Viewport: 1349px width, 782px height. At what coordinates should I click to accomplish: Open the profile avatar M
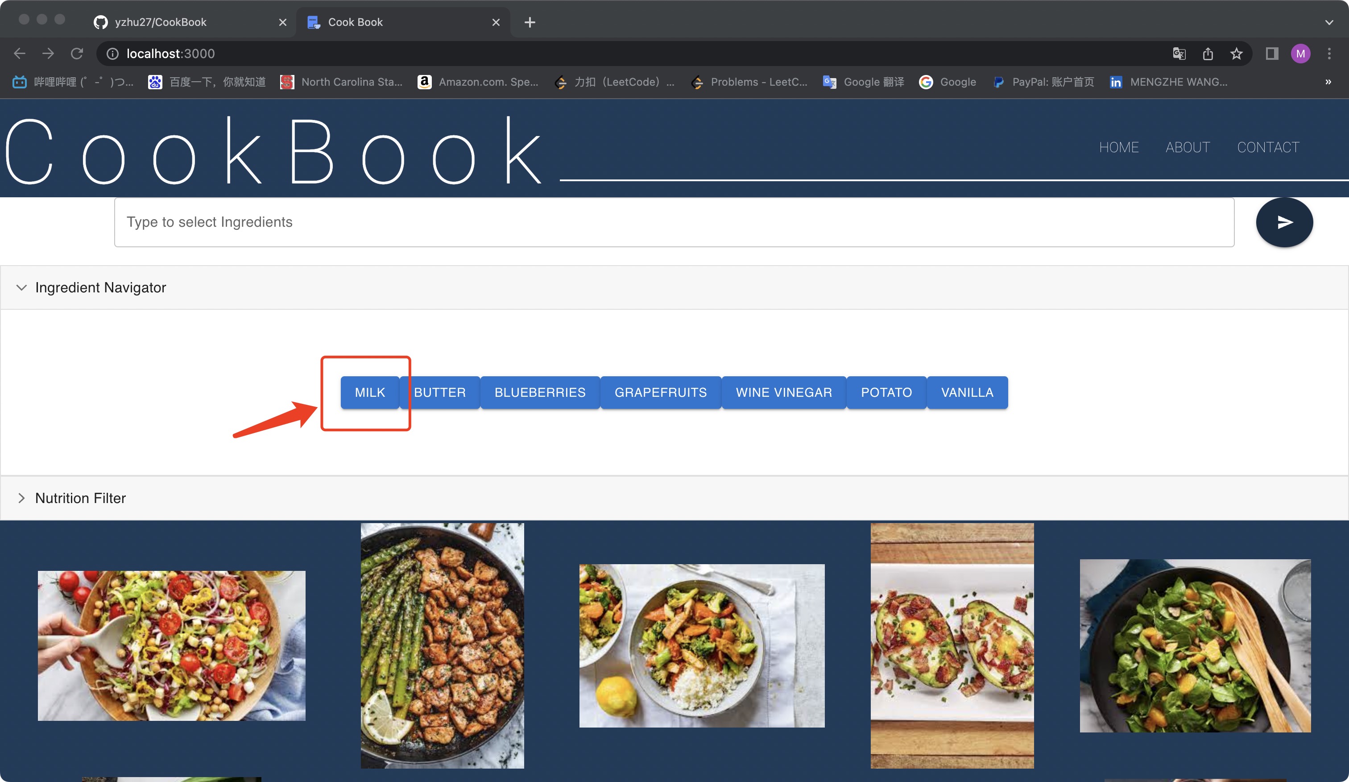(x=1300, y=54)
